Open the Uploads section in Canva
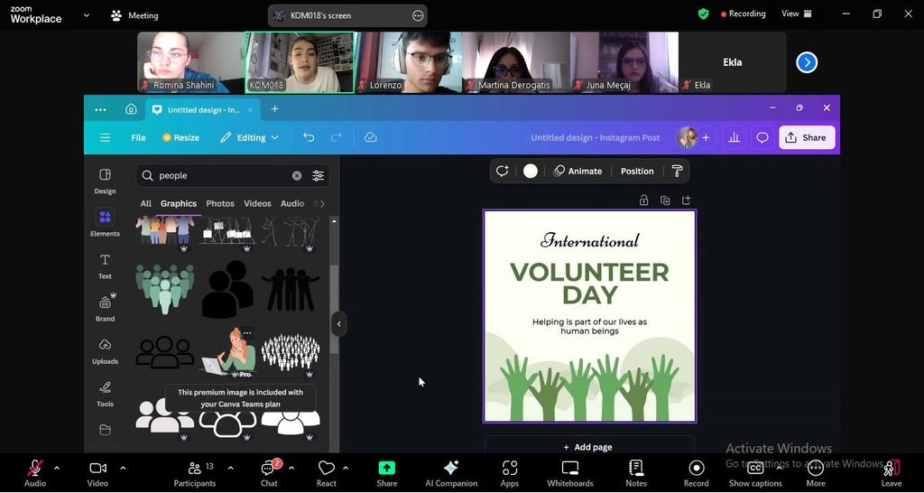Screen dimensions: 924x493 tap(105, 351)
